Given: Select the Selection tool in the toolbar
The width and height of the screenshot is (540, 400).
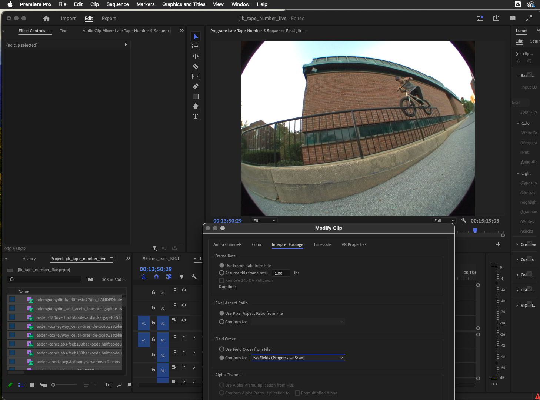Looking at the screenshot, I should (196, 36).
